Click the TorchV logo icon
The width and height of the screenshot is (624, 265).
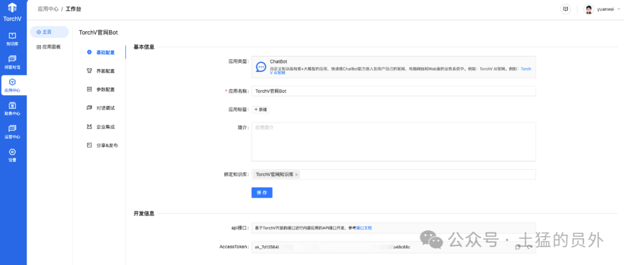(12, 7)
